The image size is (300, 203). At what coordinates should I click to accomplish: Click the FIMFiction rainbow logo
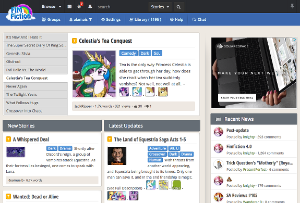click(20, 12)
